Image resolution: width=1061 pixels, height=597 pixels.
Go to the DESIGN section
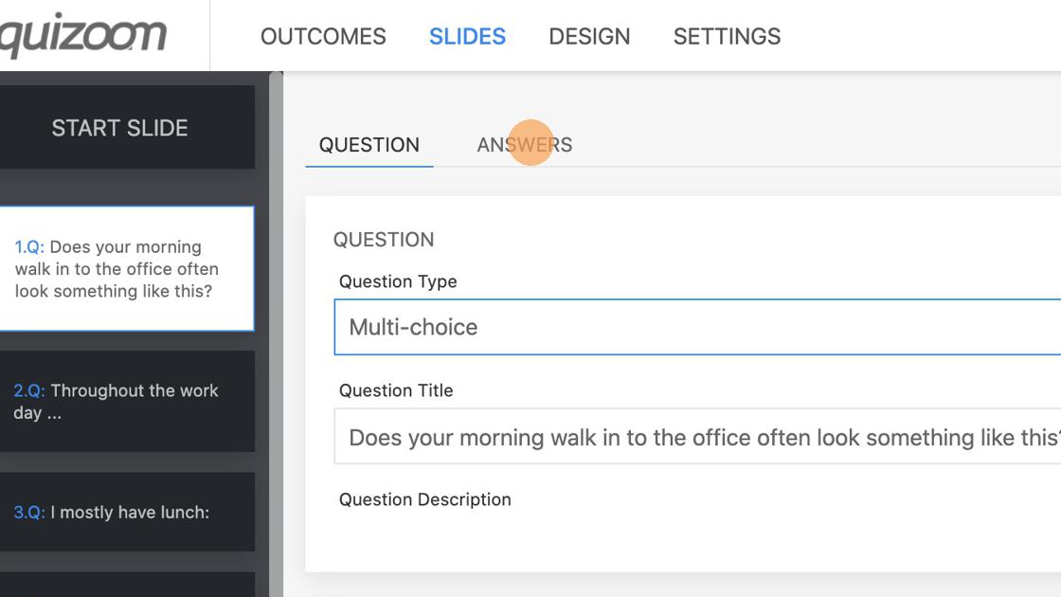(x=589, y=36)
